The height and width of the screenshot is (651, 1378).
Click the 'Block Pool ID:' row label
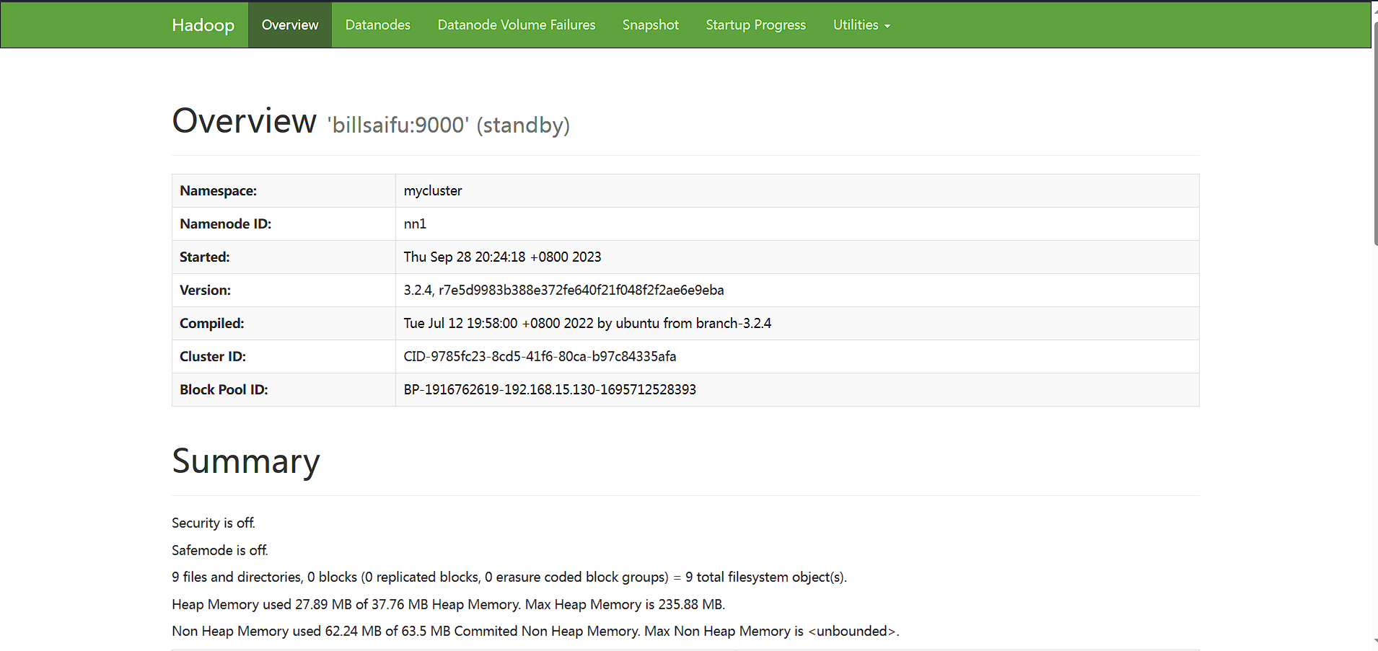[224, 390]
